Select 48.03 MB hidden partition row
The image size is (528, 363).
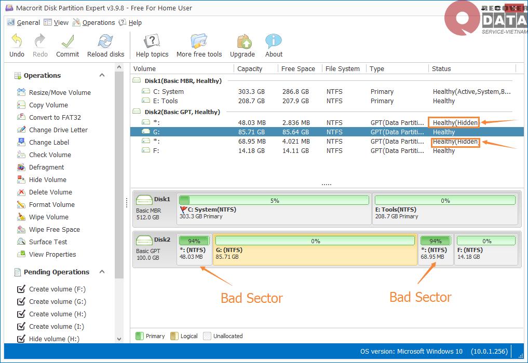tap(327, 122)
